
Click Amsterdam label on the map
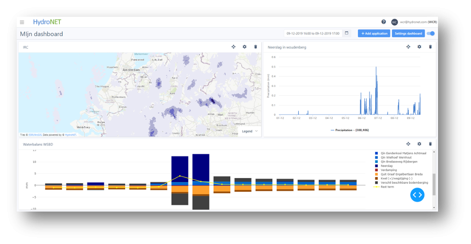131,70
